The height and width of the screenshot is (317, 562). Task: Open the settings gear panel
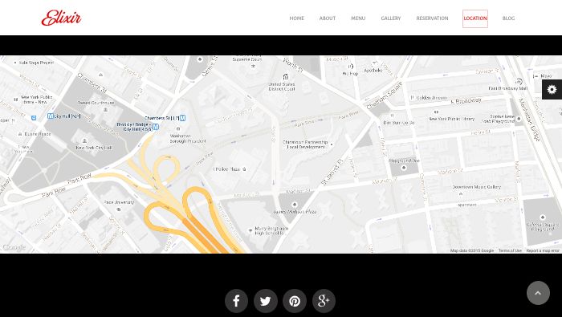[x=552, y=89]
